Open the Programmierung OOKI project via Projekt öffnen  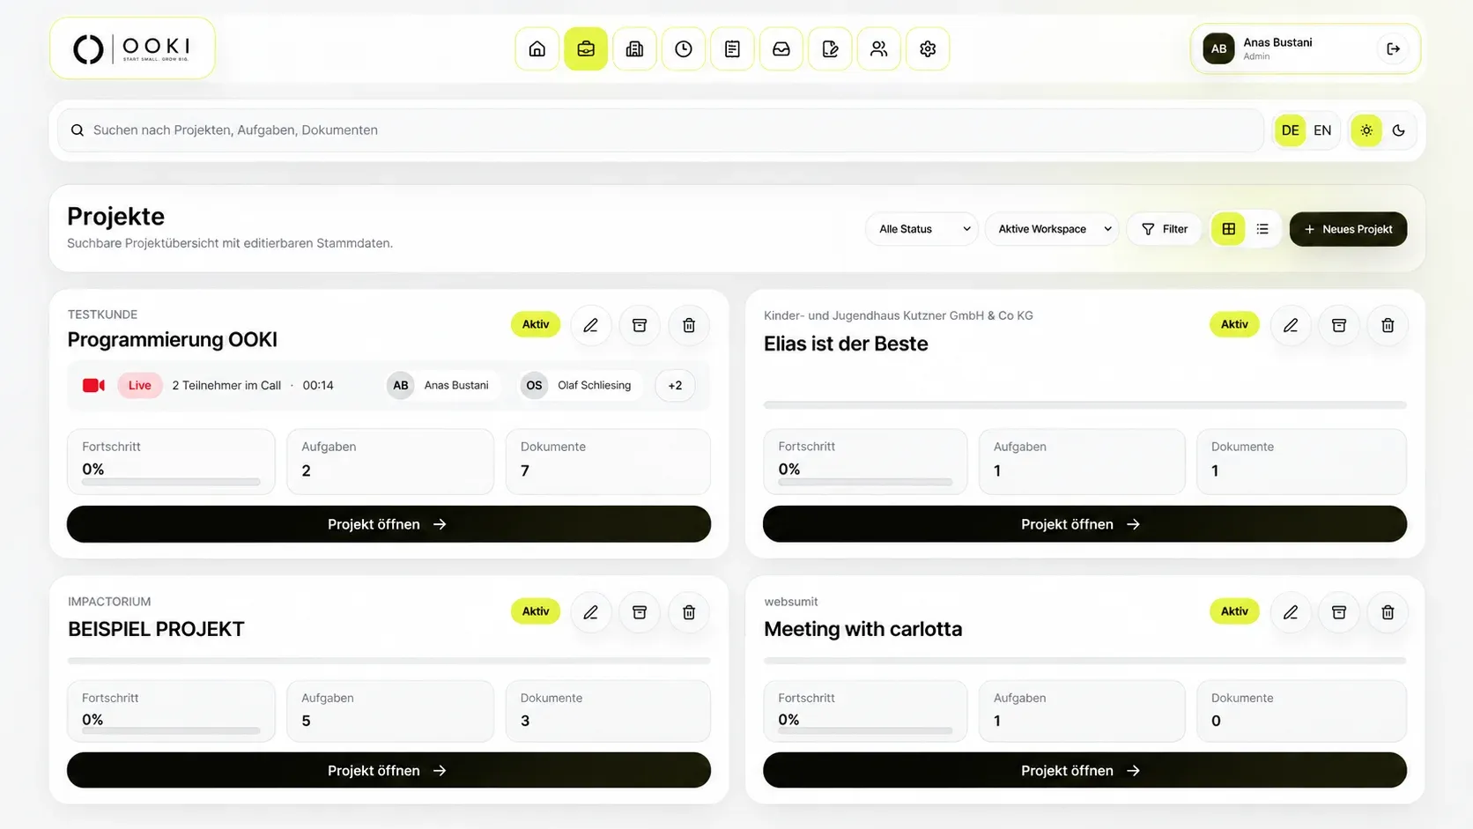(389, 524)
